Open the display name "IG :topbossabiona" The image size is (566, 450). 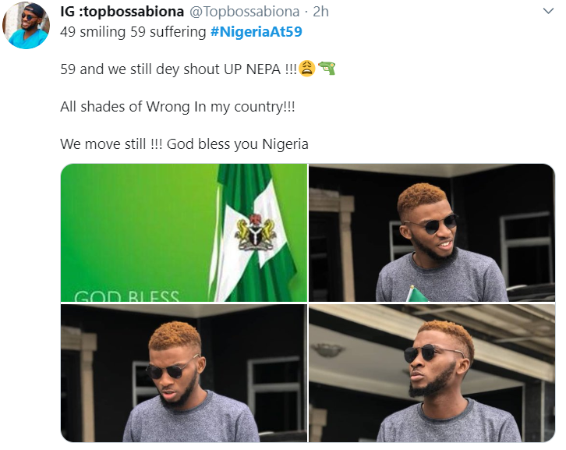121,12
